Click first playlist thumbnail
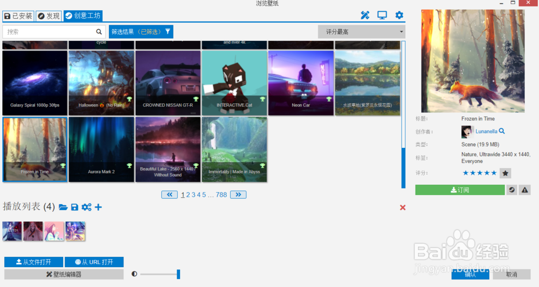539x287 pixels. 12,231
